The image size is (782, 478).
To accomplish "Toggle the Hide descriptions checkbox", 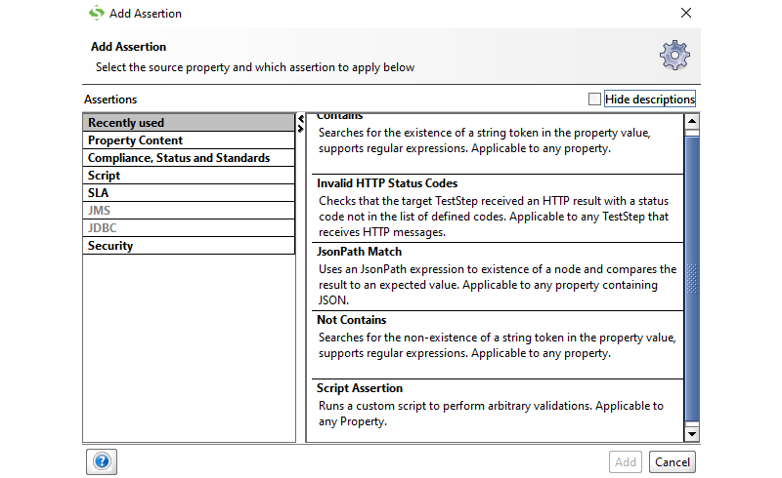I will pos(595,99).
